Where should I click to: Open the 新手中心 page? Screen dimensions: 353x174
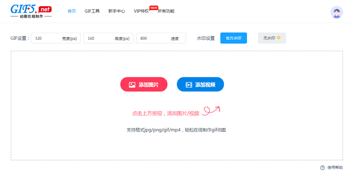(x=116, y=11)
